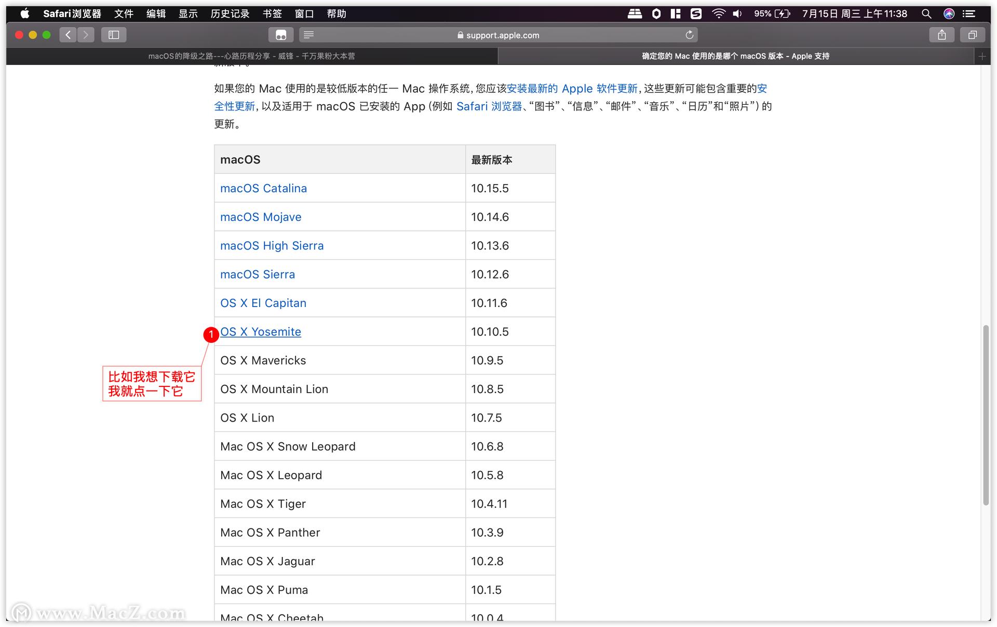997x627 pixels.
Task: Open the 书签 menu
Action: (x=272, y=13)
